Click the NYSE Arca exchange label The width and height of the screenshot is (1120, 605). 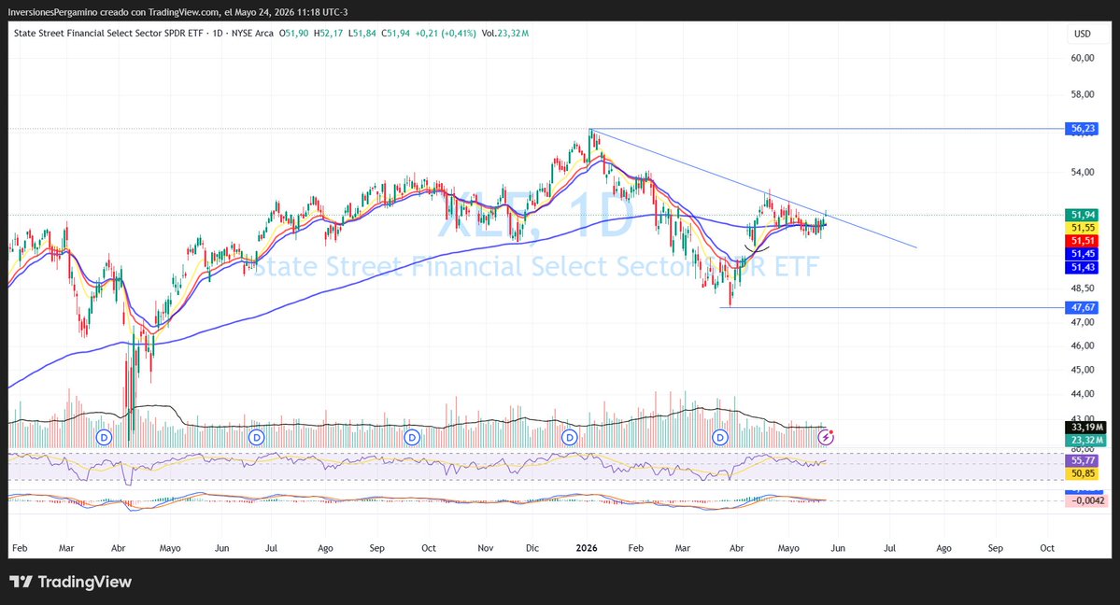tap(252, 33)
